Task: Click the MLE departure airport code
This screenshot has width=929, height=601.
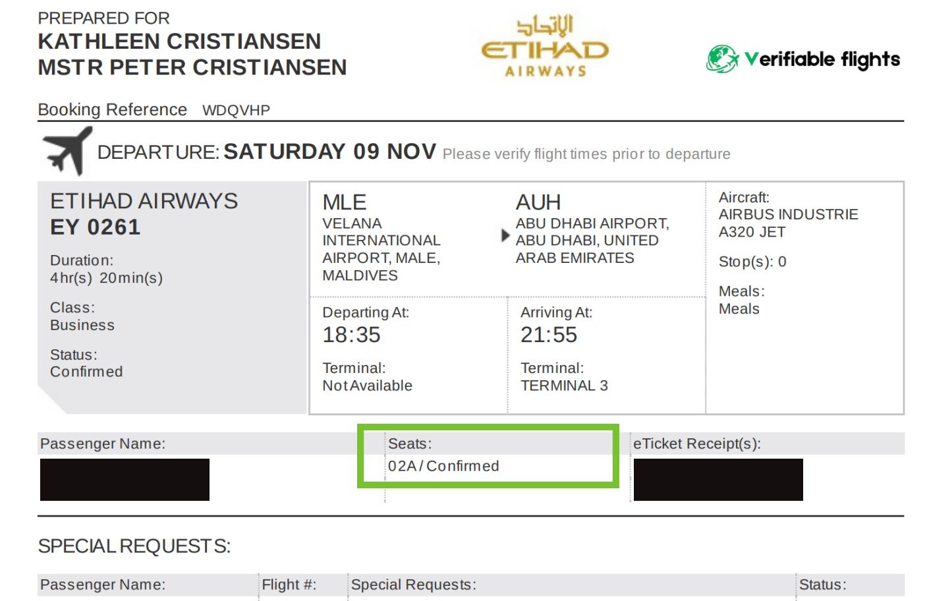Action: [x=344, y=202]
